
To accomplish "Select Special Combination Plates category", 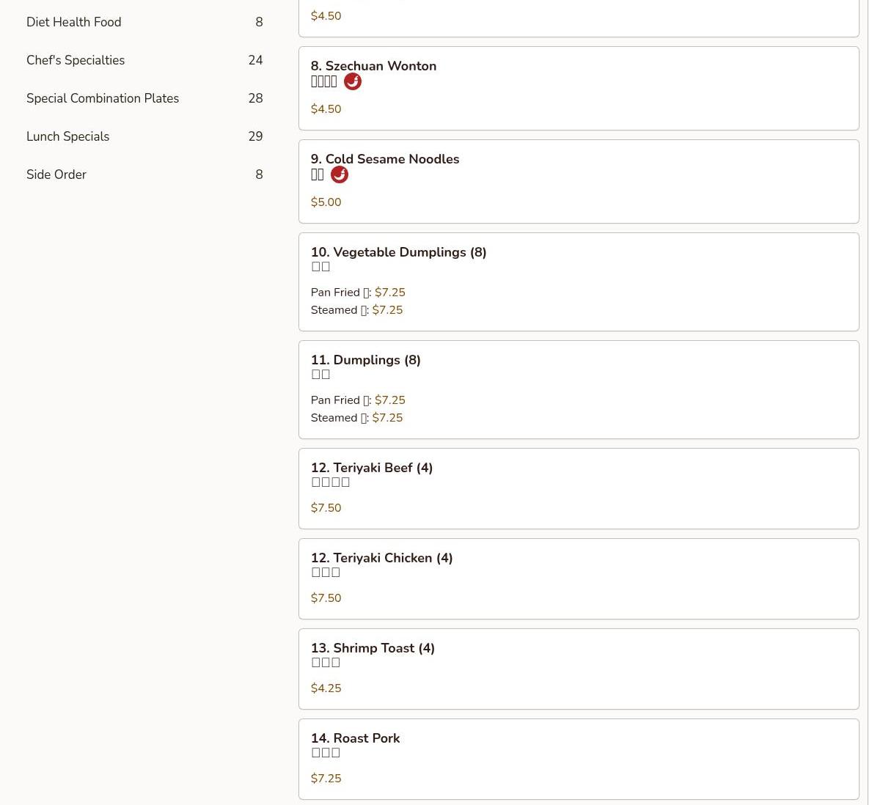I will [x=103, y=98].
